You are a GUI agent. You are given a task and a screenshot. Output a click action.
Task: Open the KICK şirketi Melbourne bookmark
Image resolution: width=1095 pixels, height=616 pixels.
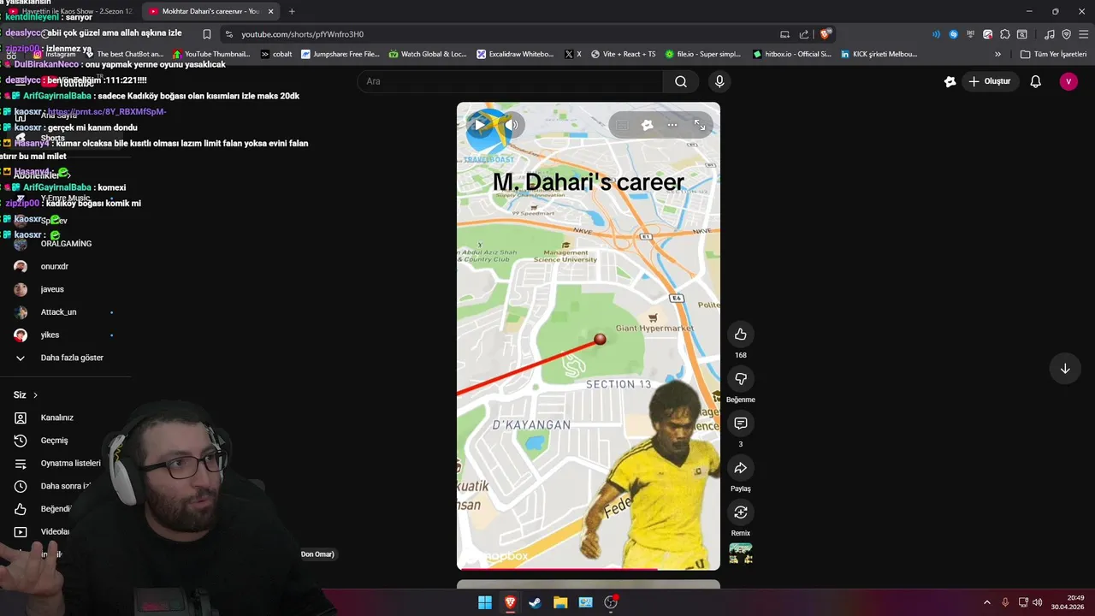pyautogui.click(x=879, y=54)
